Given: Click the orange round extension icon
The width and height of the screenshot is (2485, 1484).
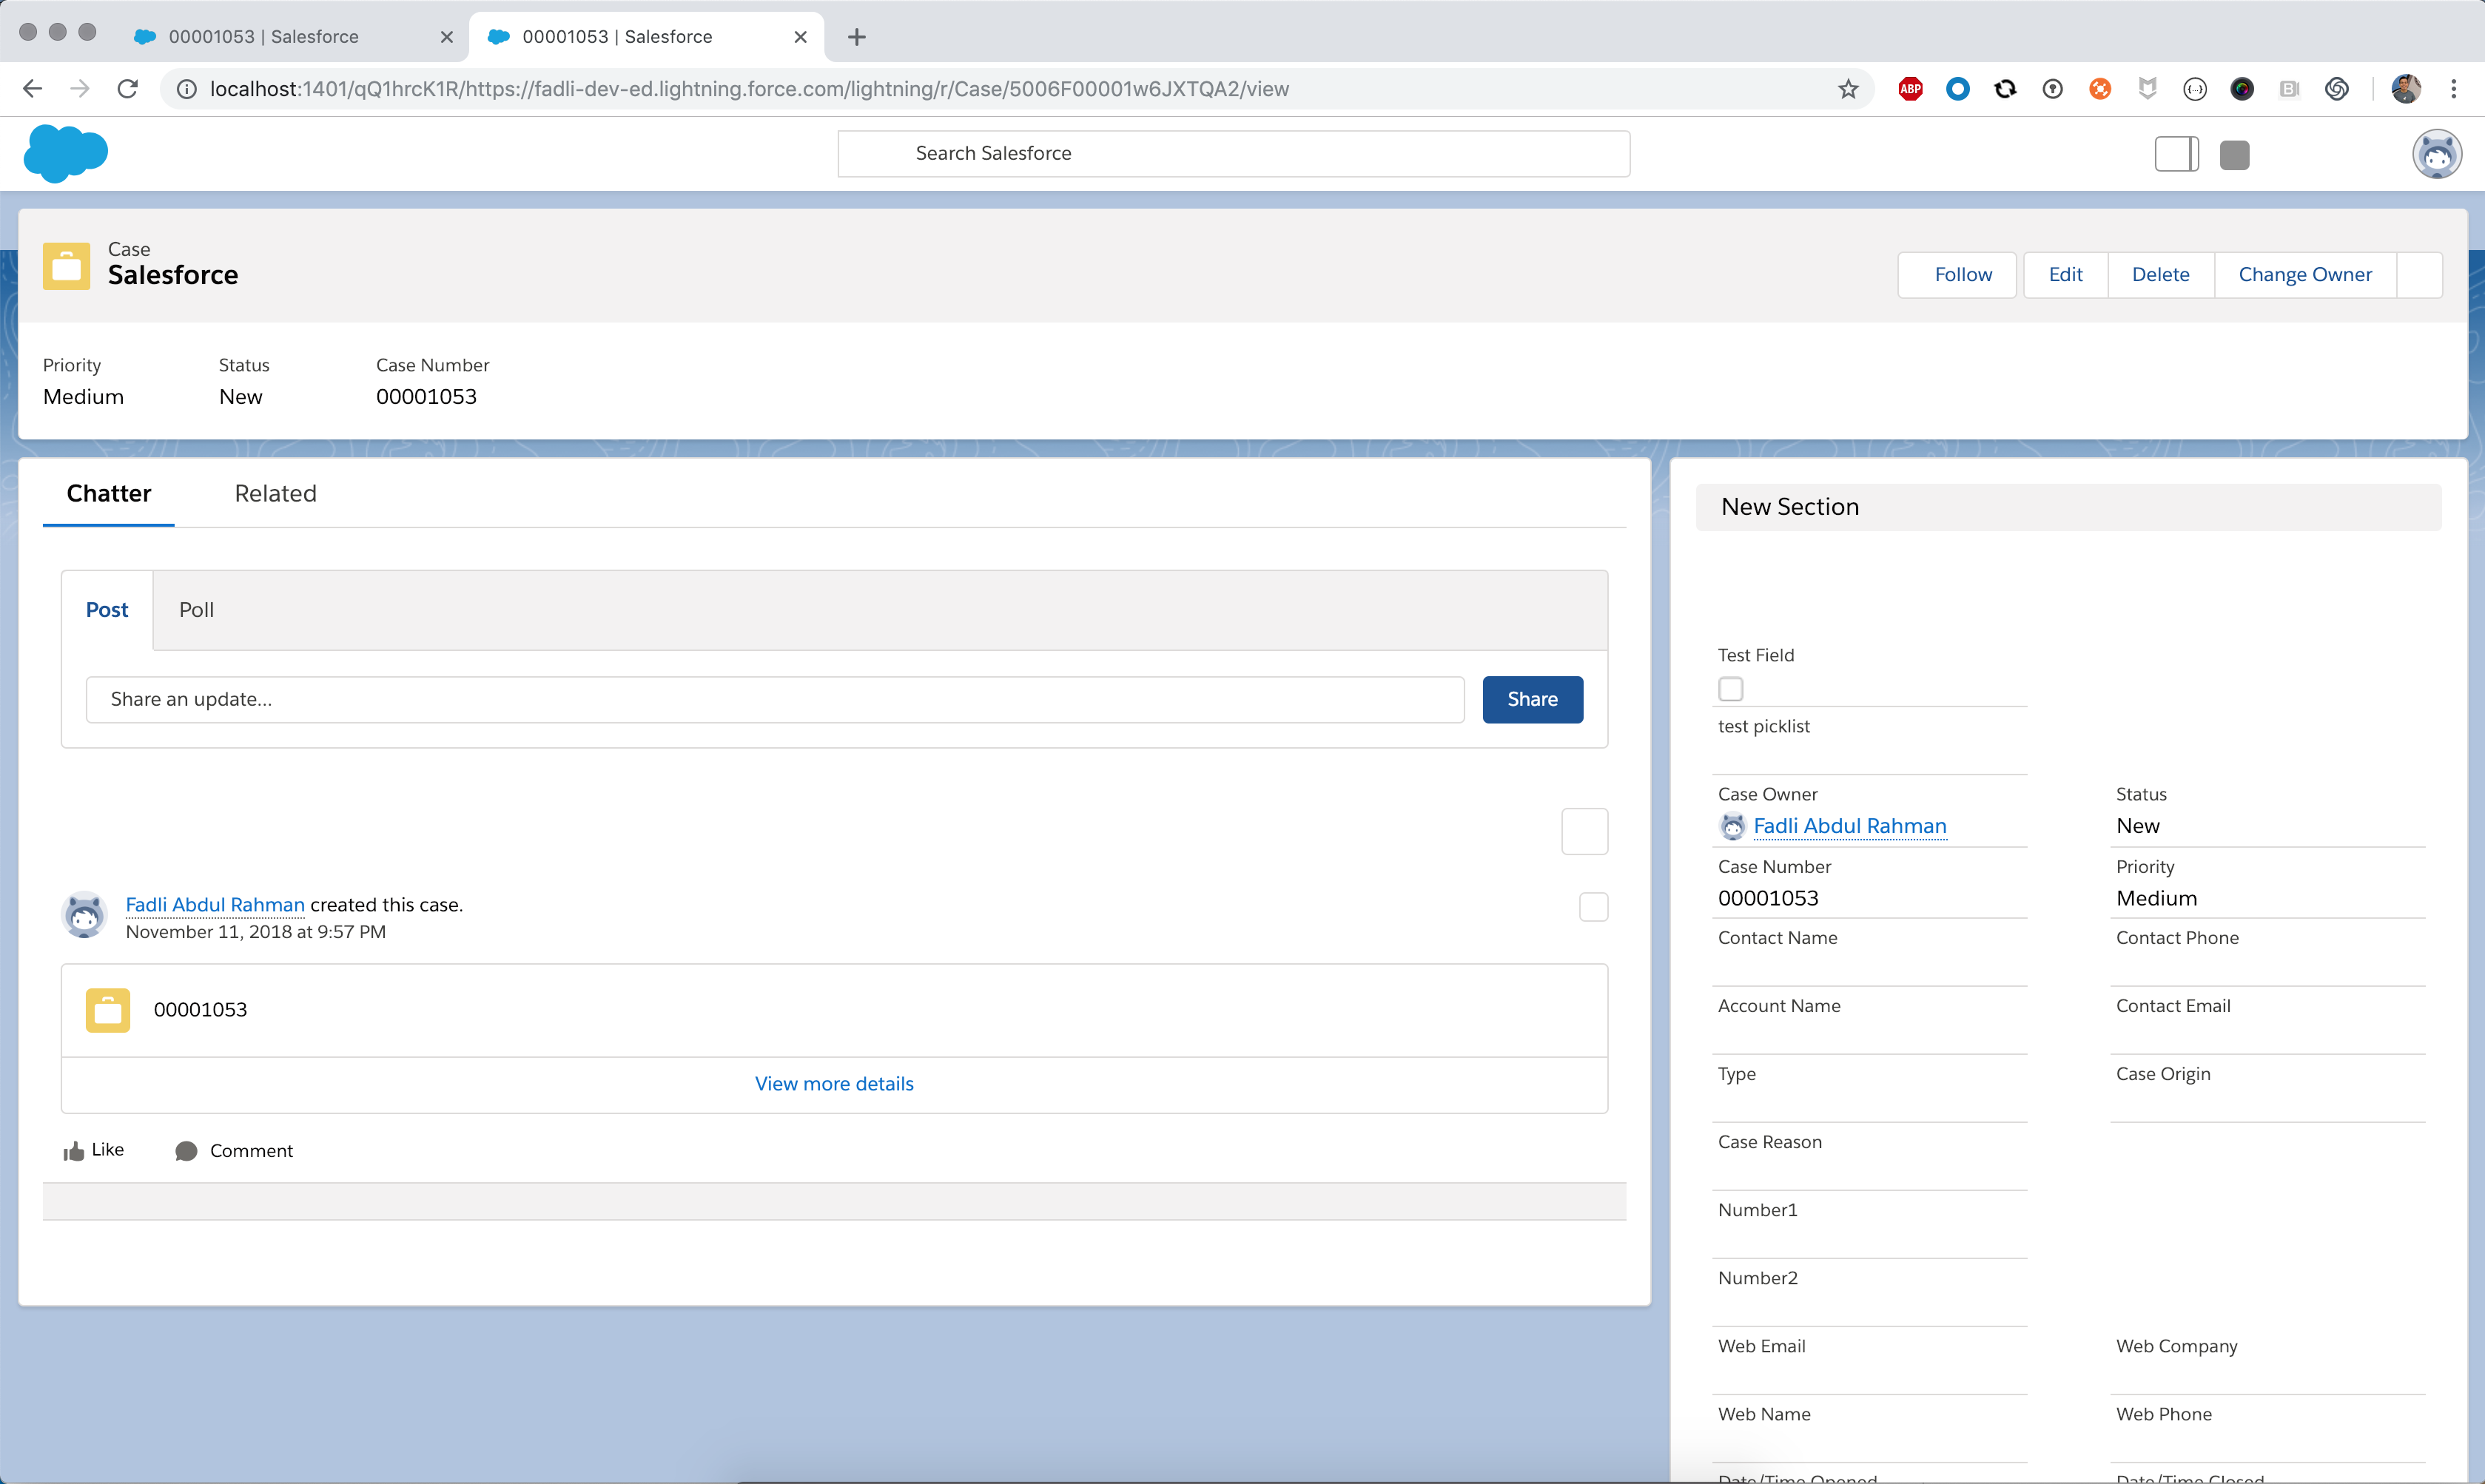Looking at the screenshot, I should click(x=2100, y=89).
